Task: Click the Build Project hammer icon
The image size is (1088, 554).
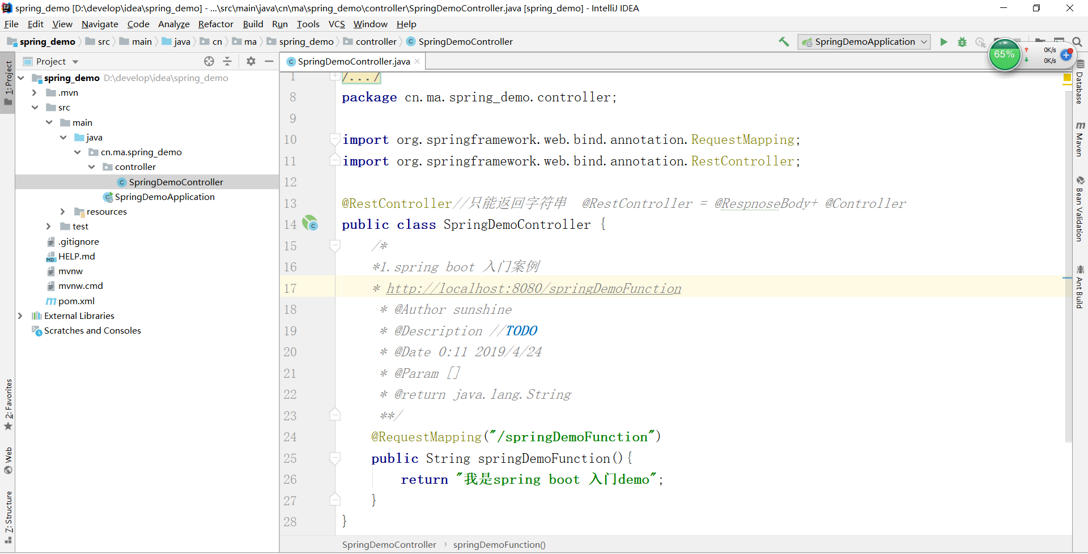Action: tap(784, 41)
